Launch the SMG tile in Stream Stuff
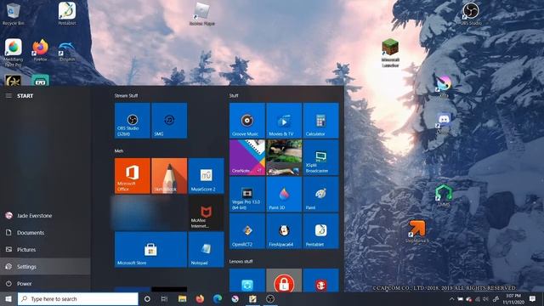The width and height of the screenshot is (544, 306). [x=169, y=121]
